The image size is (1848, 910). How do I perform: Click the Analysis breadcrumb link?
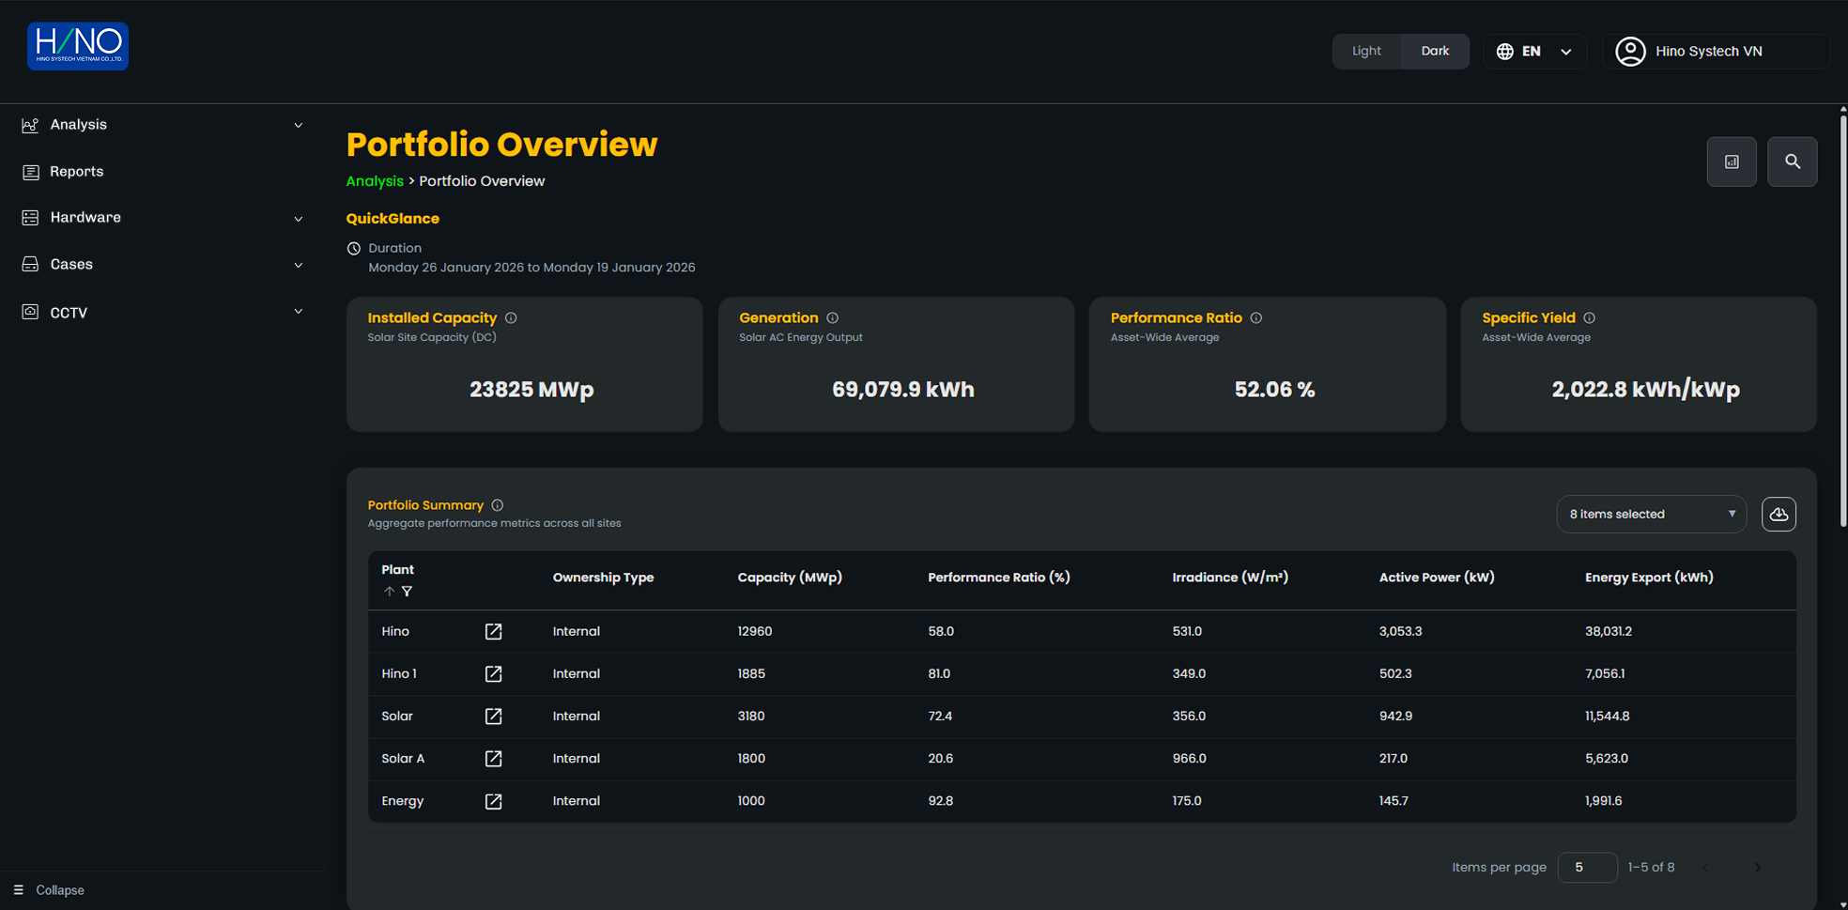pos(375,181)
